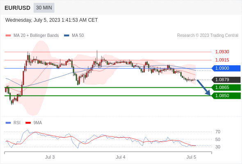Click the MA 20 + Bollinger Bands legend swatch
Image resolution: width=242 pixels, height=164 pixels.
pyautogui.click(x=8, y=36)
